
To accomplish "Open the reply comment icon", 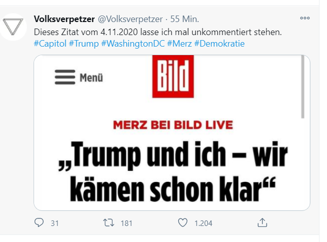I will [39, 222].
